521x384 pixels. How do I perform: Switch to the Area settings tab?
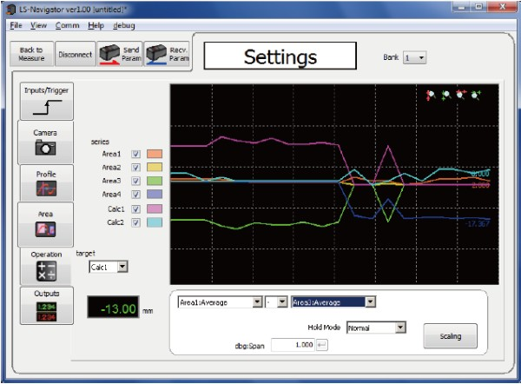tap(45, 224)
